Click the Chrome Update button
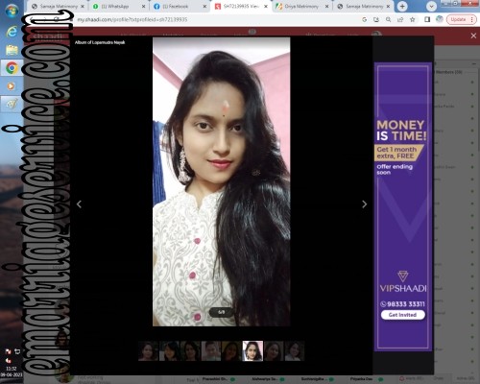Screen dimensions: 480x384 pos(462,19)
